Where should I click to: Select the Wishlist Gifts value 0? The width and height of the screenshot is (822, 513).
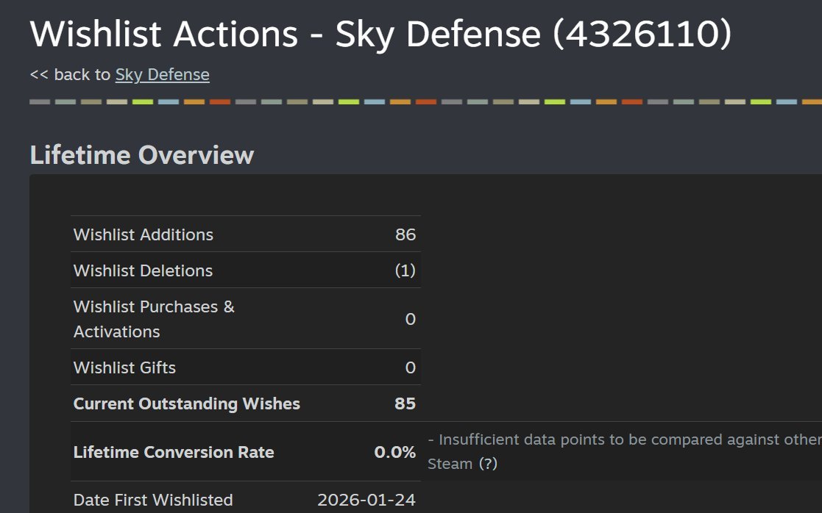pos(411,367)
